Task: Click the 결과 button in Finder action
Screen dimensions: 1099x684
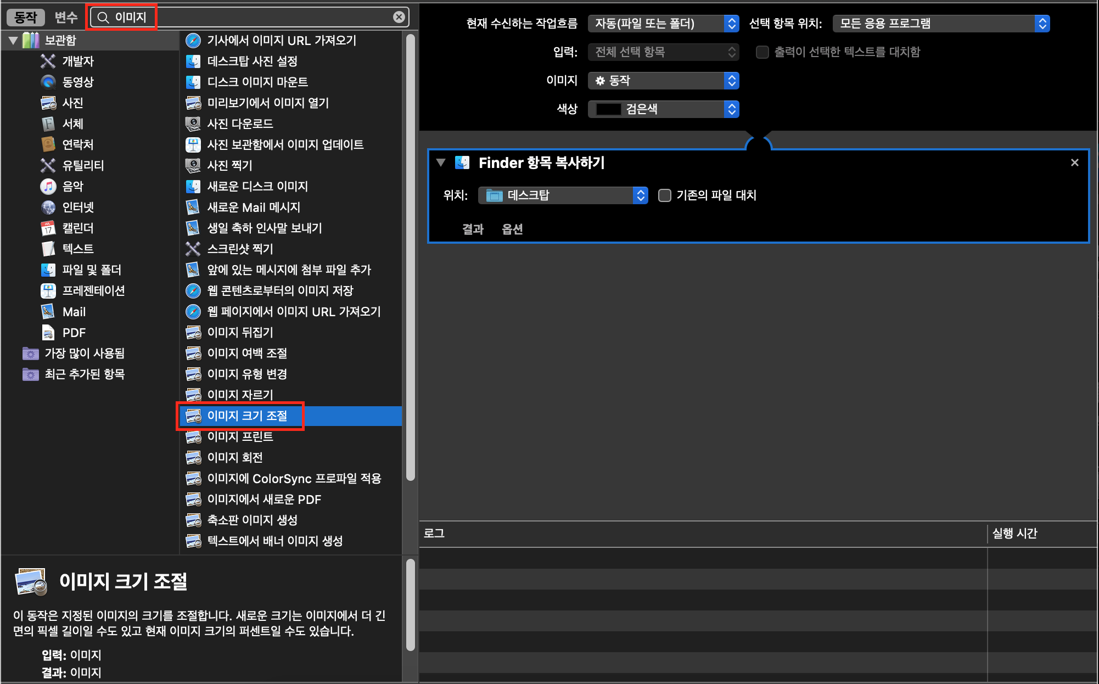Action: [473, 229]
